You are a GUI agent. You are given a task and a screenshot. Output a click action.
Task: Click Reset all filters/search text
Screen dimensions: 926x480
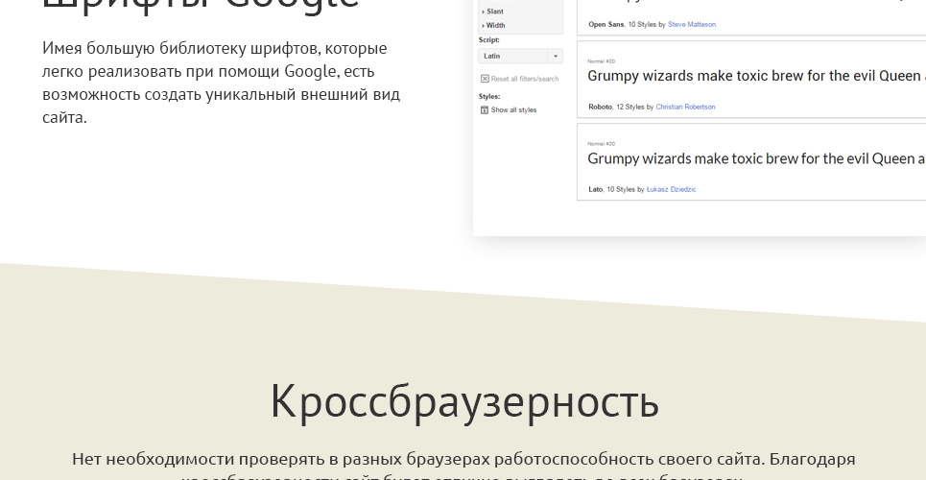coord(525,79)
